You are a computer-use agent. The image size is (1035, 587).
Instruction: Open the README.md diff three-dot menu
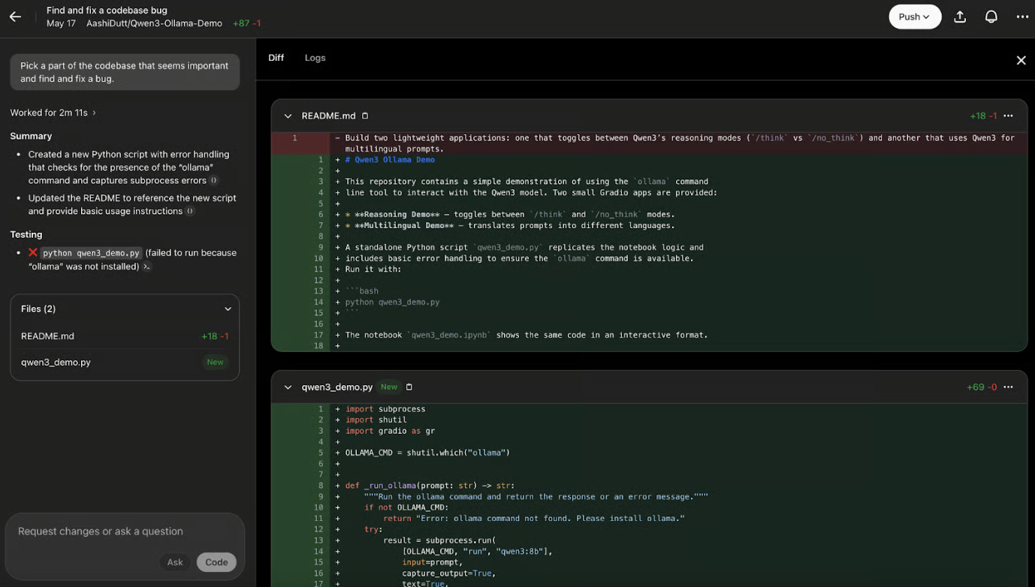[1008, 116]
